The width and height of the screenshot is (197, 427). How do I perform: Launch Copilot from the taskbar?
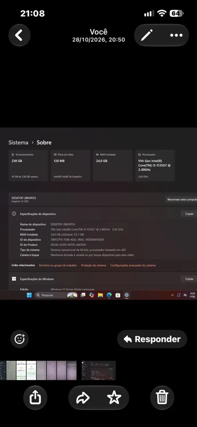[92, 295]
